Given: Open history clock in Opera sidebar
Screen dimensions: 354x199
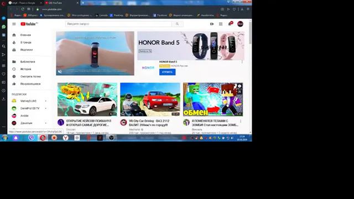Looking at the screenshot, I should pyautogui.click(x=4, y=91).
